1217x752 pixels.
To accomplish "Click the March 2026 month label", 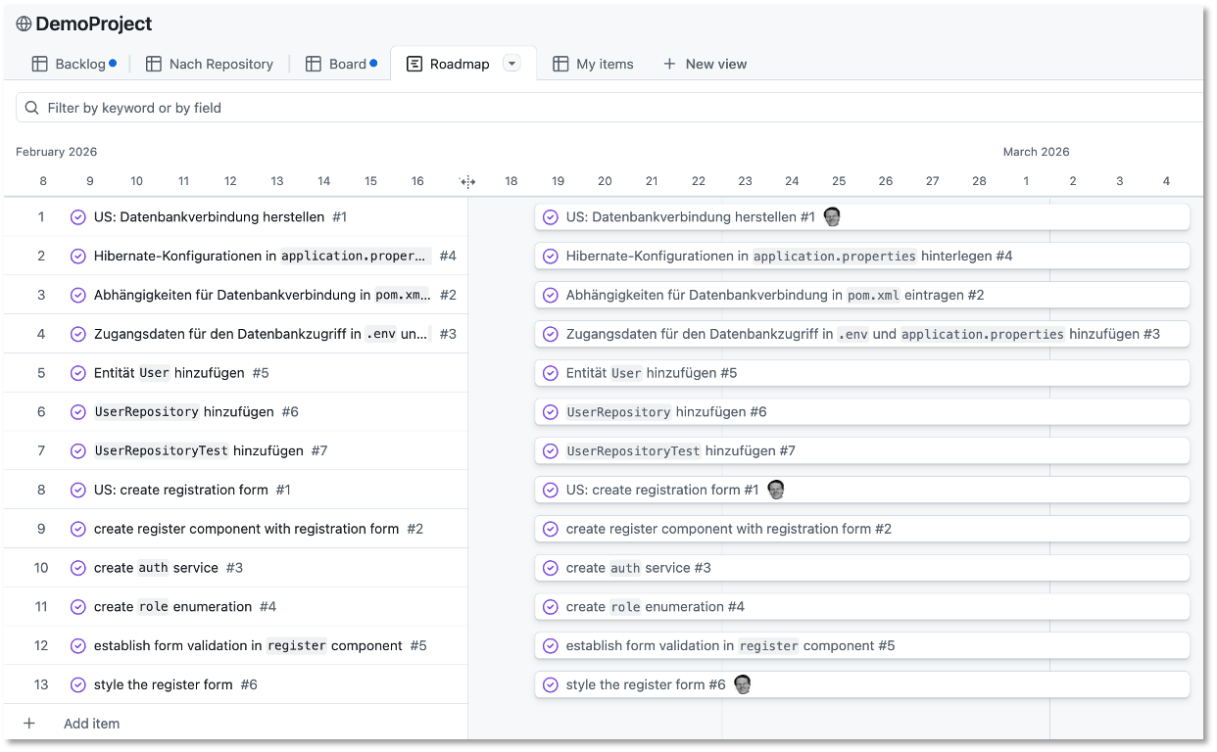I will (1036, 152).
